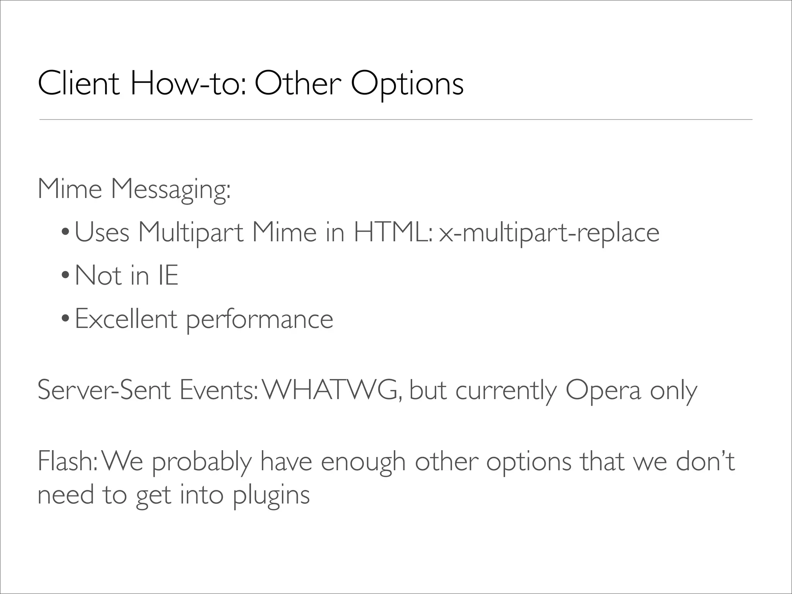Image resolution: width=792 pixels, height=594 pixels.
Task: Click the 'Server-Sent Events:' label
Action: click(147, 390)
